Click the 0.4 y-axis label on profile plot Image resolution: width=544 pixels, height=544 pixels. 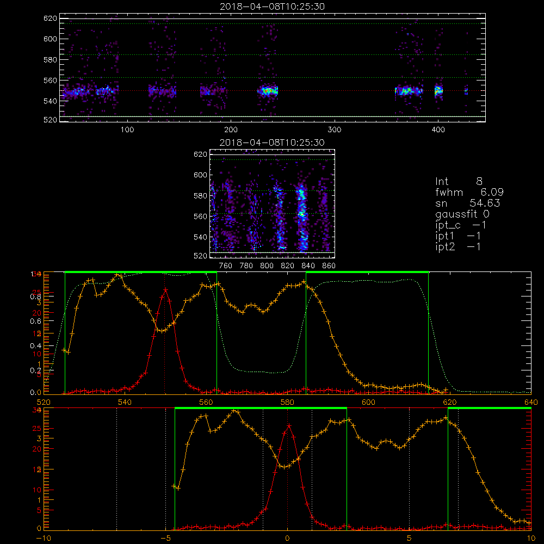tap(35, 346)
